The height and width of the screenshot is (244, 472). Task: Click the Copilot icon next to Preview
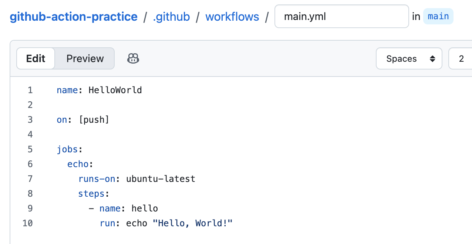tap(133, 58)
